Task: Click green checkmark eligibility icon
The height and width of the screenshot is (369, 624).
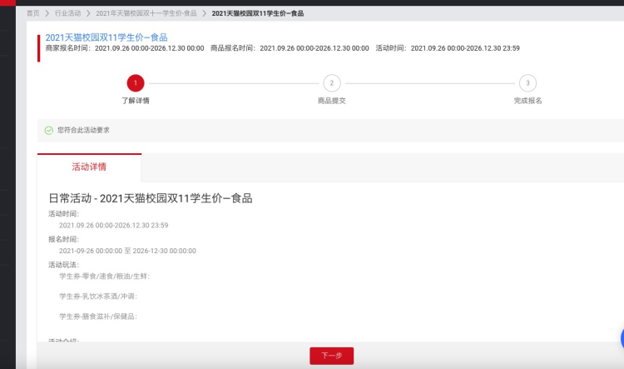Action: click(49, 130)
